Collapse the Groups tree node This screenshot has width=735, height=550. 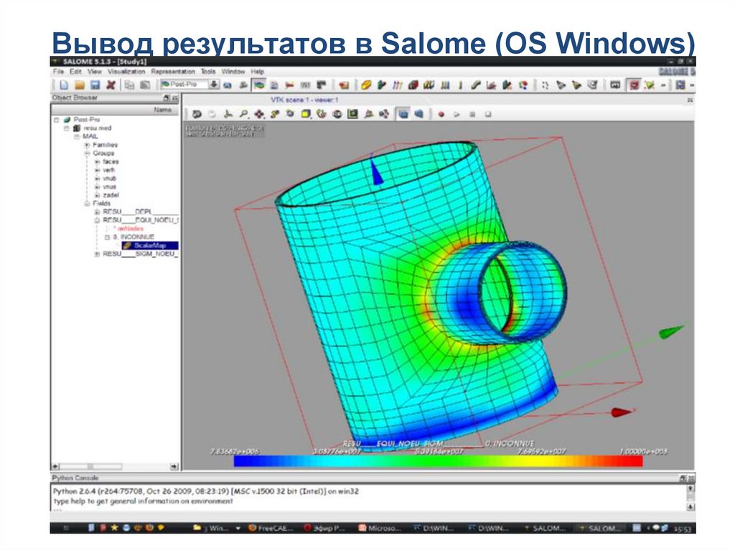[x=88, y=153]
